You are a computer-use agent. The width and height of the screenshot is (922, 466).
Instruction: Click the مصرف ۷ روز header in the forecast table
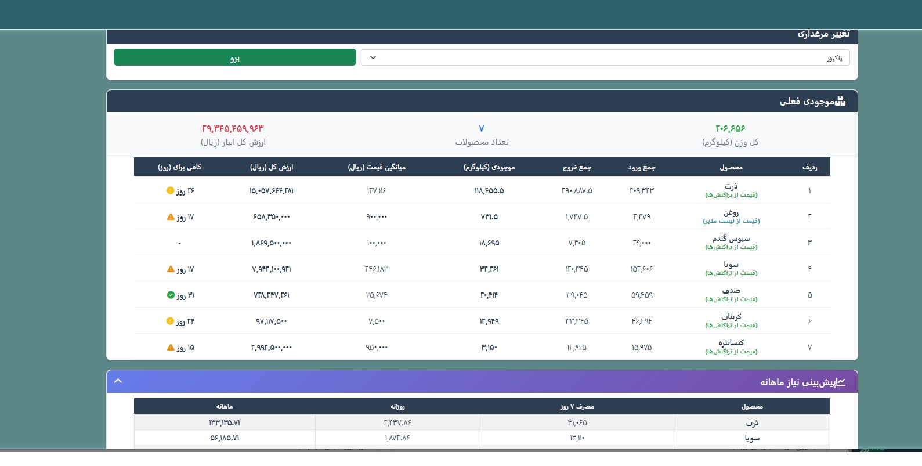coord(577,406)
